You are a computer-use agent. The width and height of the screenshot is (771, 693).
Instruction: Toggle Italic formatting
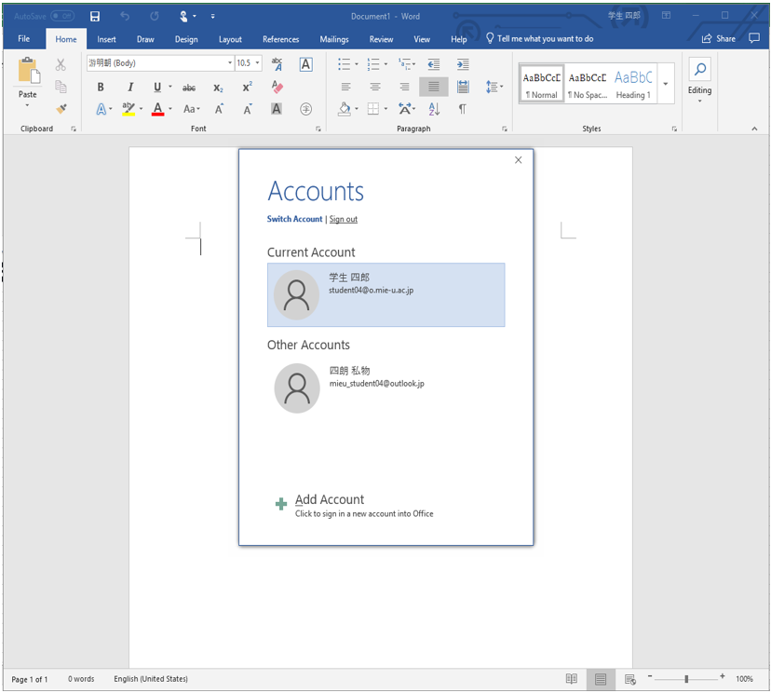tap(130, 87)
